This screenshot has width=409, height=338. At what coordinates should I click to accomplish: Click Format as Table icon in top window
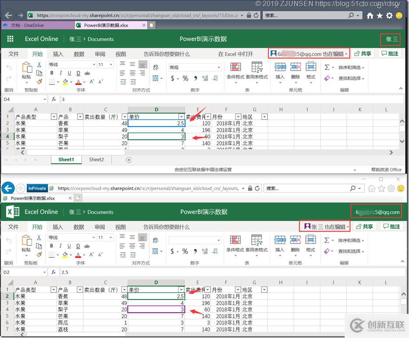pos(257,67)
